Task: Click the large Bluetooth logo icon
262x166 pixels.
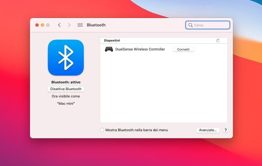Action: pos(66,57)
